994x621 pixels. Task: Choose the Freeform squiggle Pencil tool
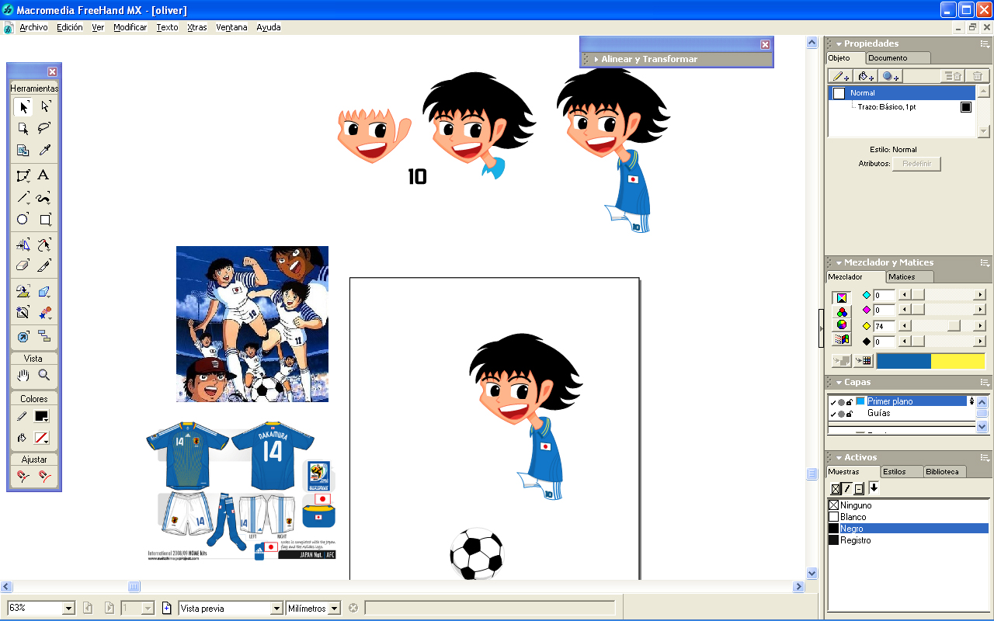pos(45,197)
